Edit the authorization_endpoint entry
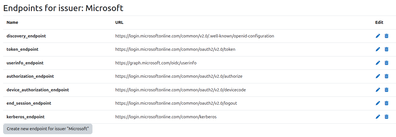Image resolution: width=396 pixels, height=137 pixels. pos(378,76)
